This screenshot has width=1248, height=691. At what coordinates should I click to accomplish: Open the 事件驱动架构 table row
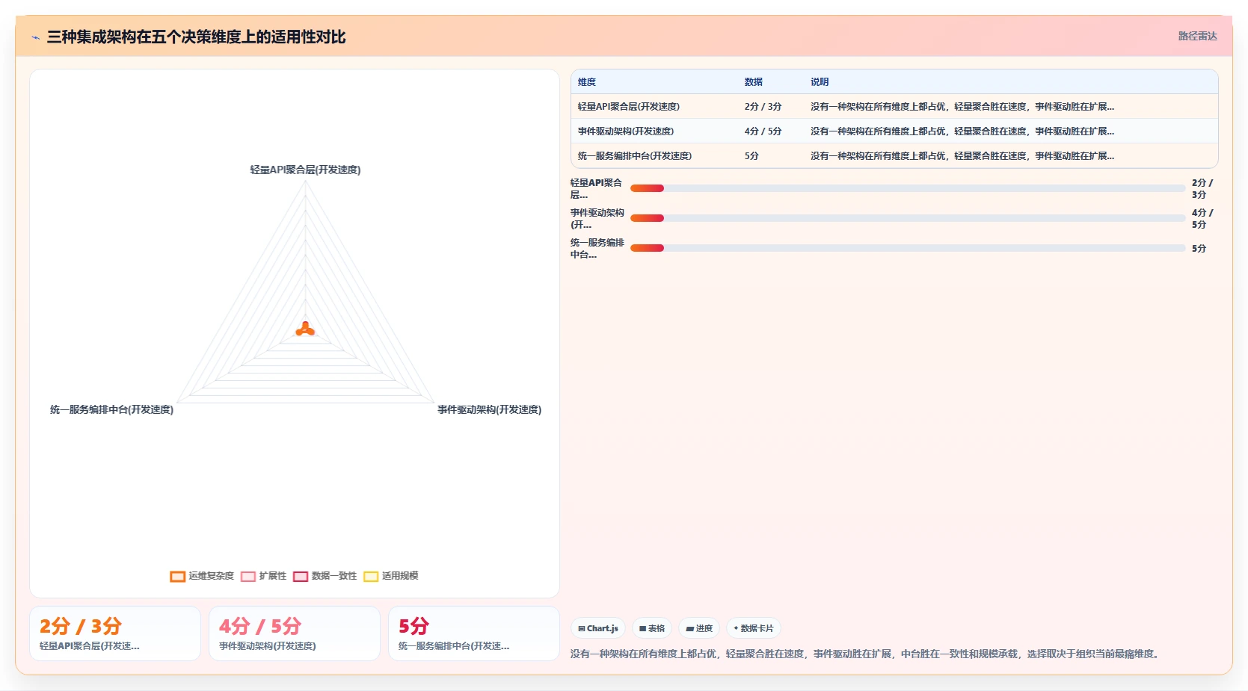894,131
